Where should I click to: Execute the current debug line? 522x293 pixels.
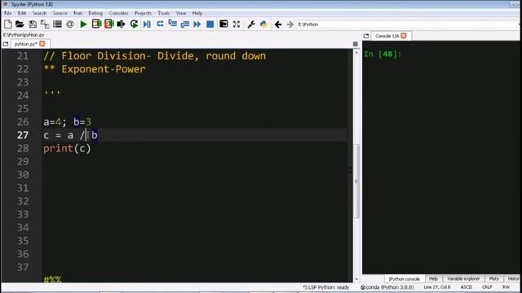click(160, 24)
